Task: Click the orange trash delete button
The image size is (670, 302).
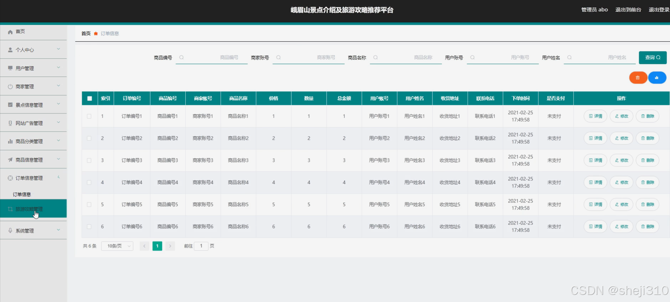Action: coord(638,78)
